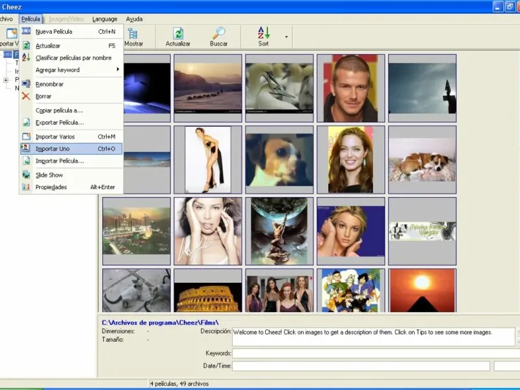
Task: Click the Nueva Película film icon
Action: click(x=26, y=31)
